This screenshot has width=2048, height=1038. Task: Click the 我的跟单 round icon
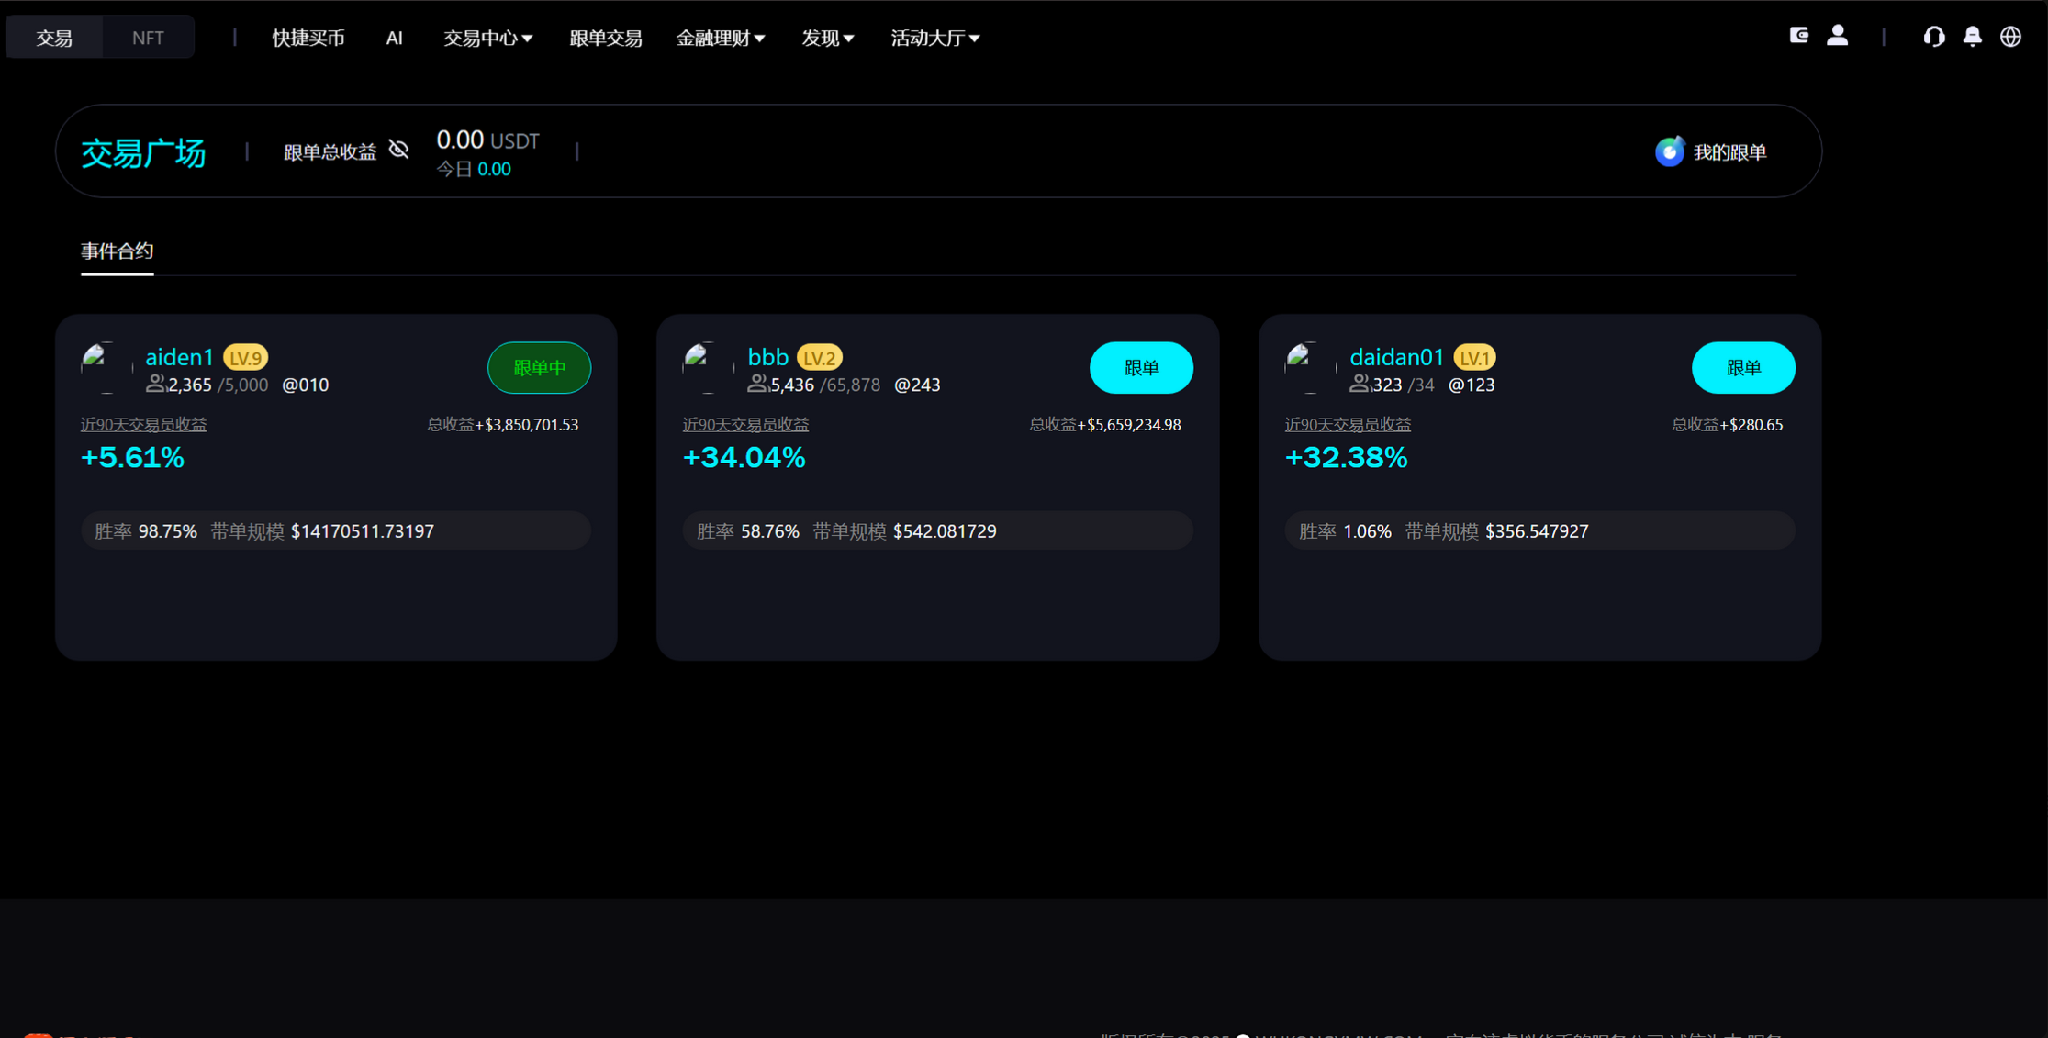[x=1669, y=151]
